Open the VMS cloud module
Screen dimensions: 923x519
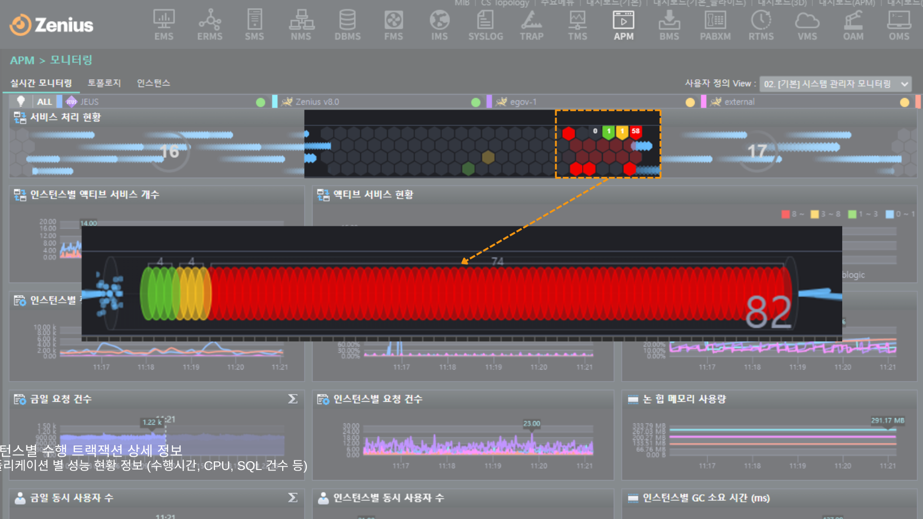click(807, 25)
